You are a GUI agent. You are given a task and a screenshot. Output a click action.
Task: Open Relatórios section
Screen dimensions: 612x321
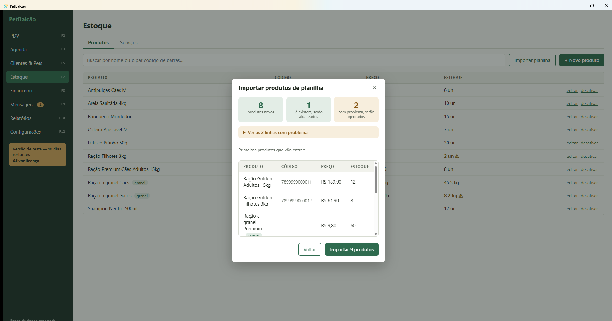(38, 118)
